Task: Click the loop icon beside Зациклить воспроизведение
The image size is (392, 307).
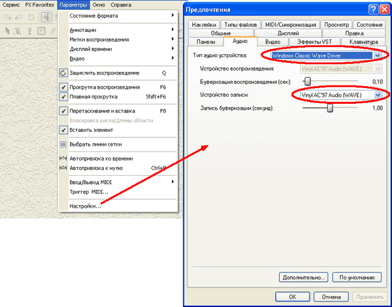Action: click(x=63, y=73)
